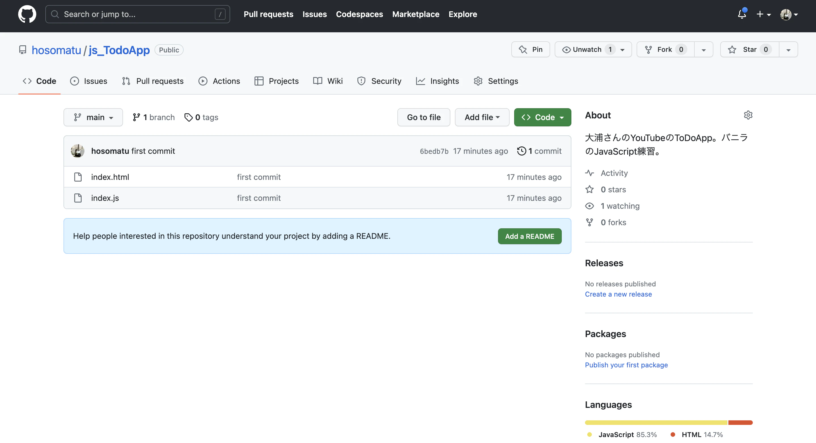
Task: Click the hosomatu author name in commit row
Action: [110, 151]
